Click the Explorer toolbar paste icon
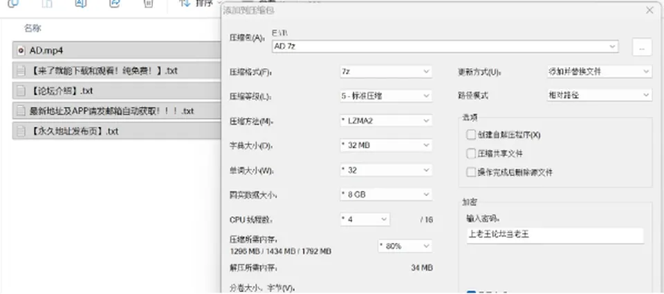The image size is (664, 294). pos(47,3)
